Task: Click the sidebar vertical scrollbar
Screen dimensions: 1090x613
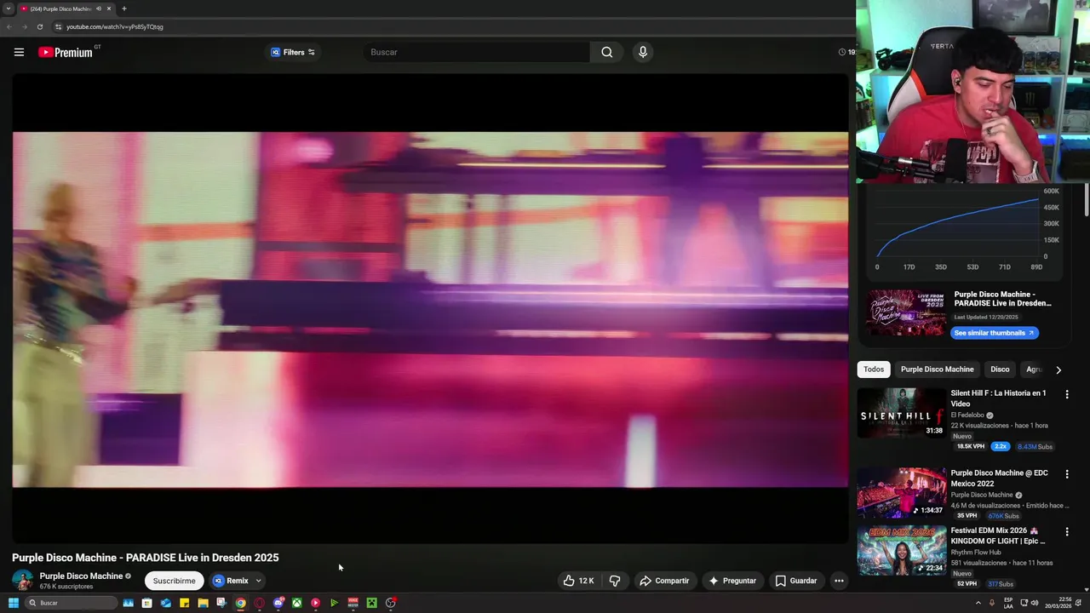Action: (x=1086, y=200)
